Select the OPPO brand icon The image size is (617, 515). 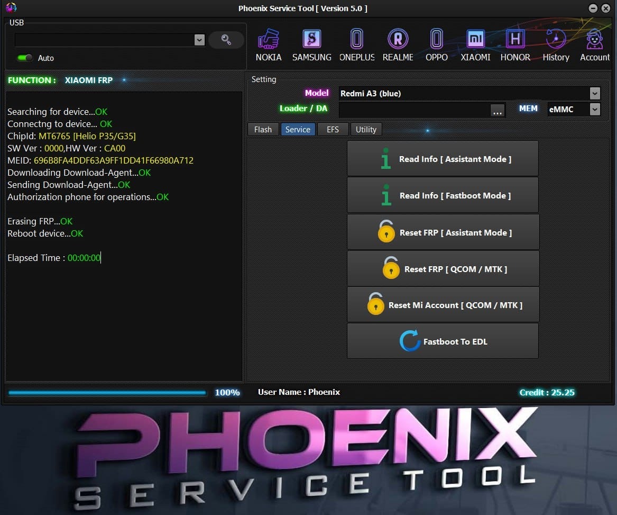tap(436, 43)
